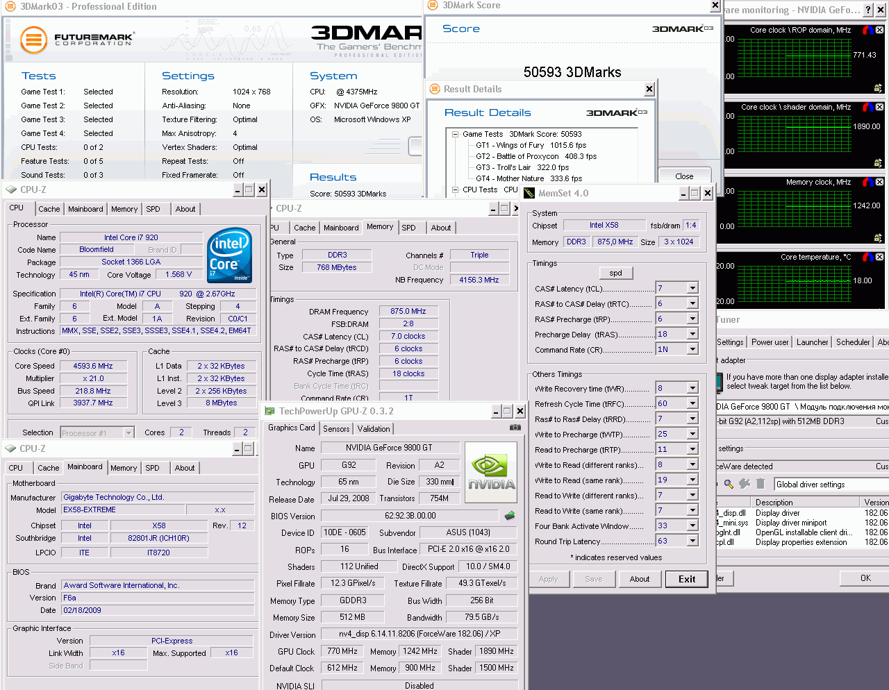Image resolution: width=889 pixels, height=690 pixels.
Task: Collapse the CPU Tests tree node
Action: 456,190
